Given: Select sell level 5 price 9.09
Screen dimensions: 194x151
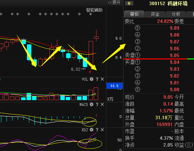Looking at the screenshot, I should tap(175, 28).
